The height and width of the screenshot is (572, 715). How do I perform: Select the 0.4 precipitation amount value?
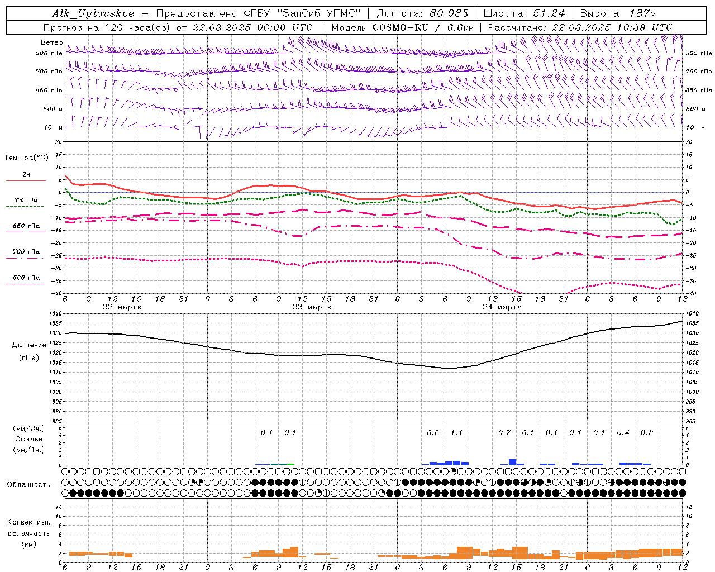[623, 433]
